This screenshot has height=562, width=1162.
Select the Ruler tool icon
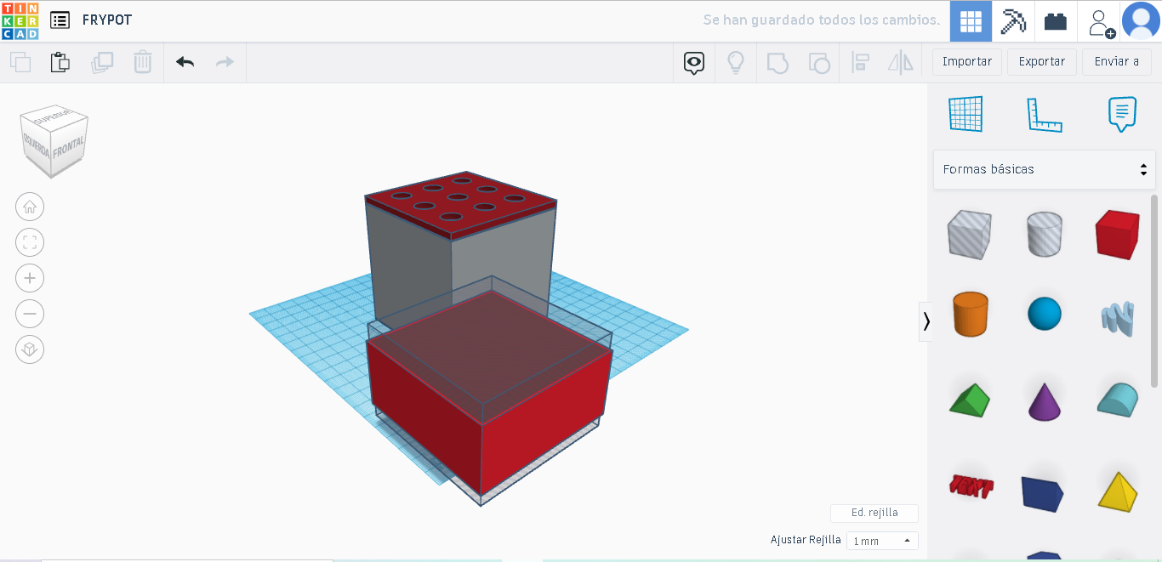[x=1044, y=115]
